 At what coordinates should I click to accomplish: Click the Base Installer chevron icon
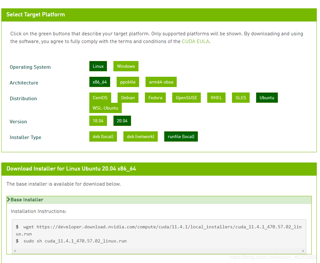point(8,199)
